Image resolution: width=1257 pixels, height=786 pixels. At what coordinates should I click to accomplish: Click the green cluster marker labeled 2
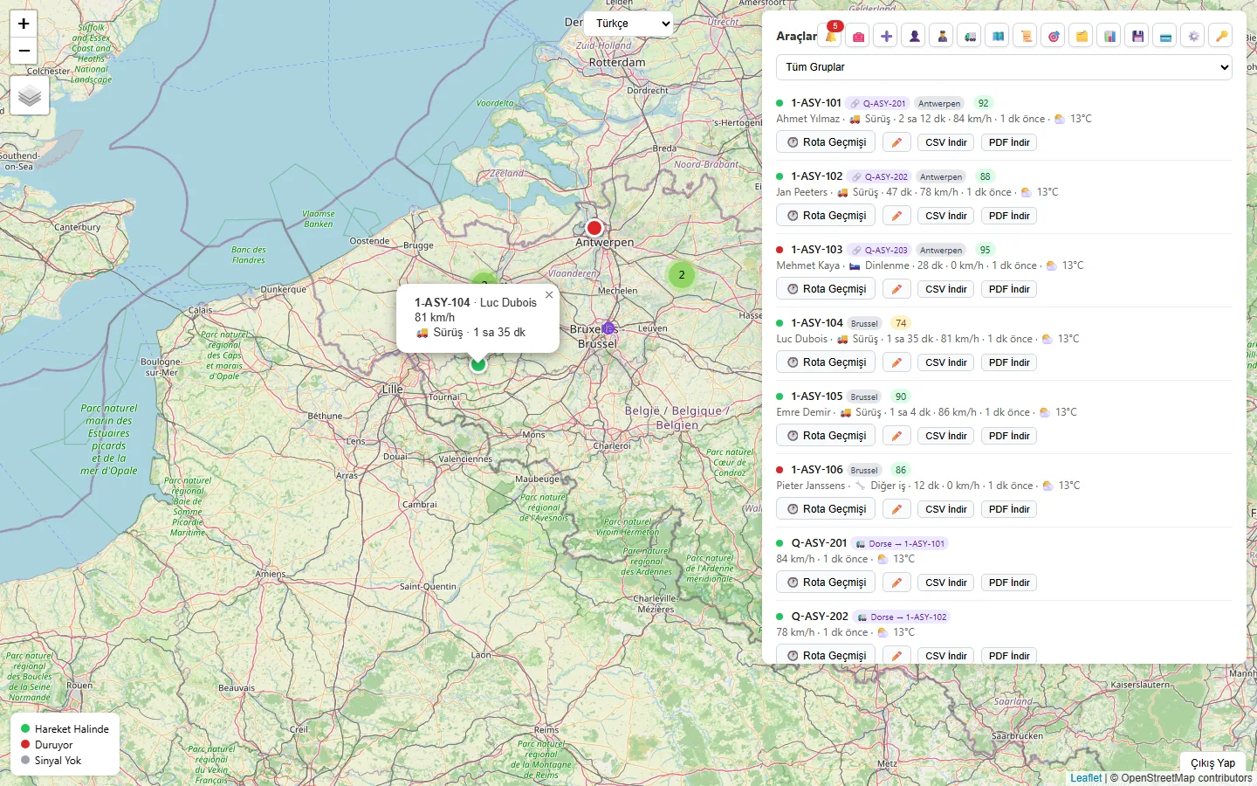682,275
